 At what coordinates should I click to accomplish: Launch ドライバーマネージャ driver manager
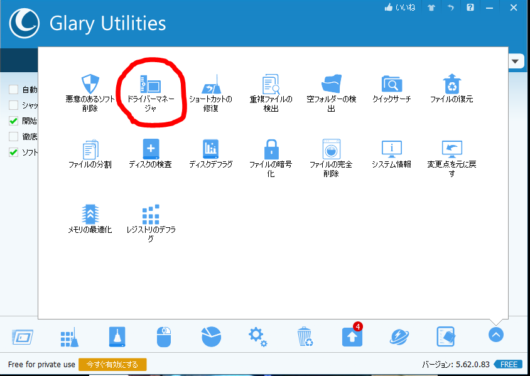(151, 94)
